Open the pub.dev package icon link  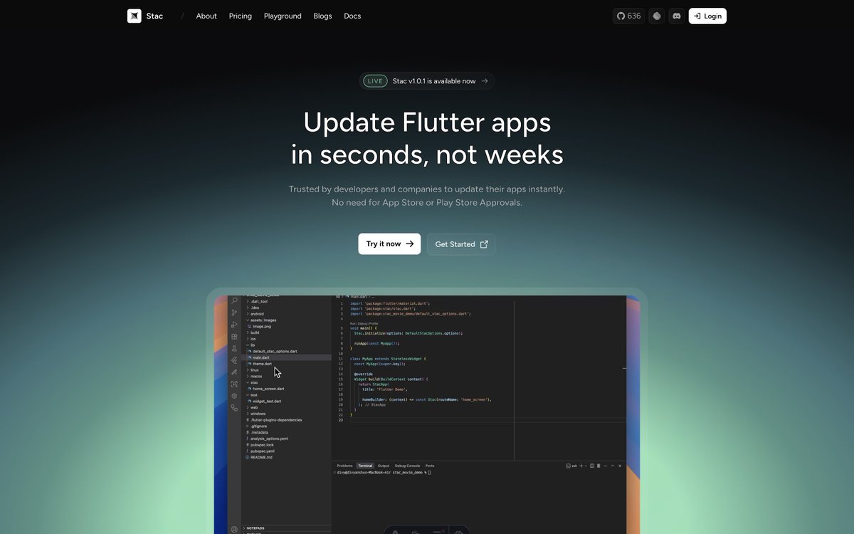click(657, 16)
